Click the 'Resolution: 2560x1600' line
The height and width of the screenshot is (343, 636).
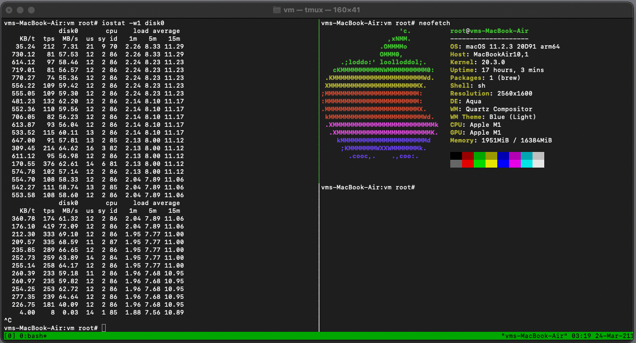(x=491, y=93)
